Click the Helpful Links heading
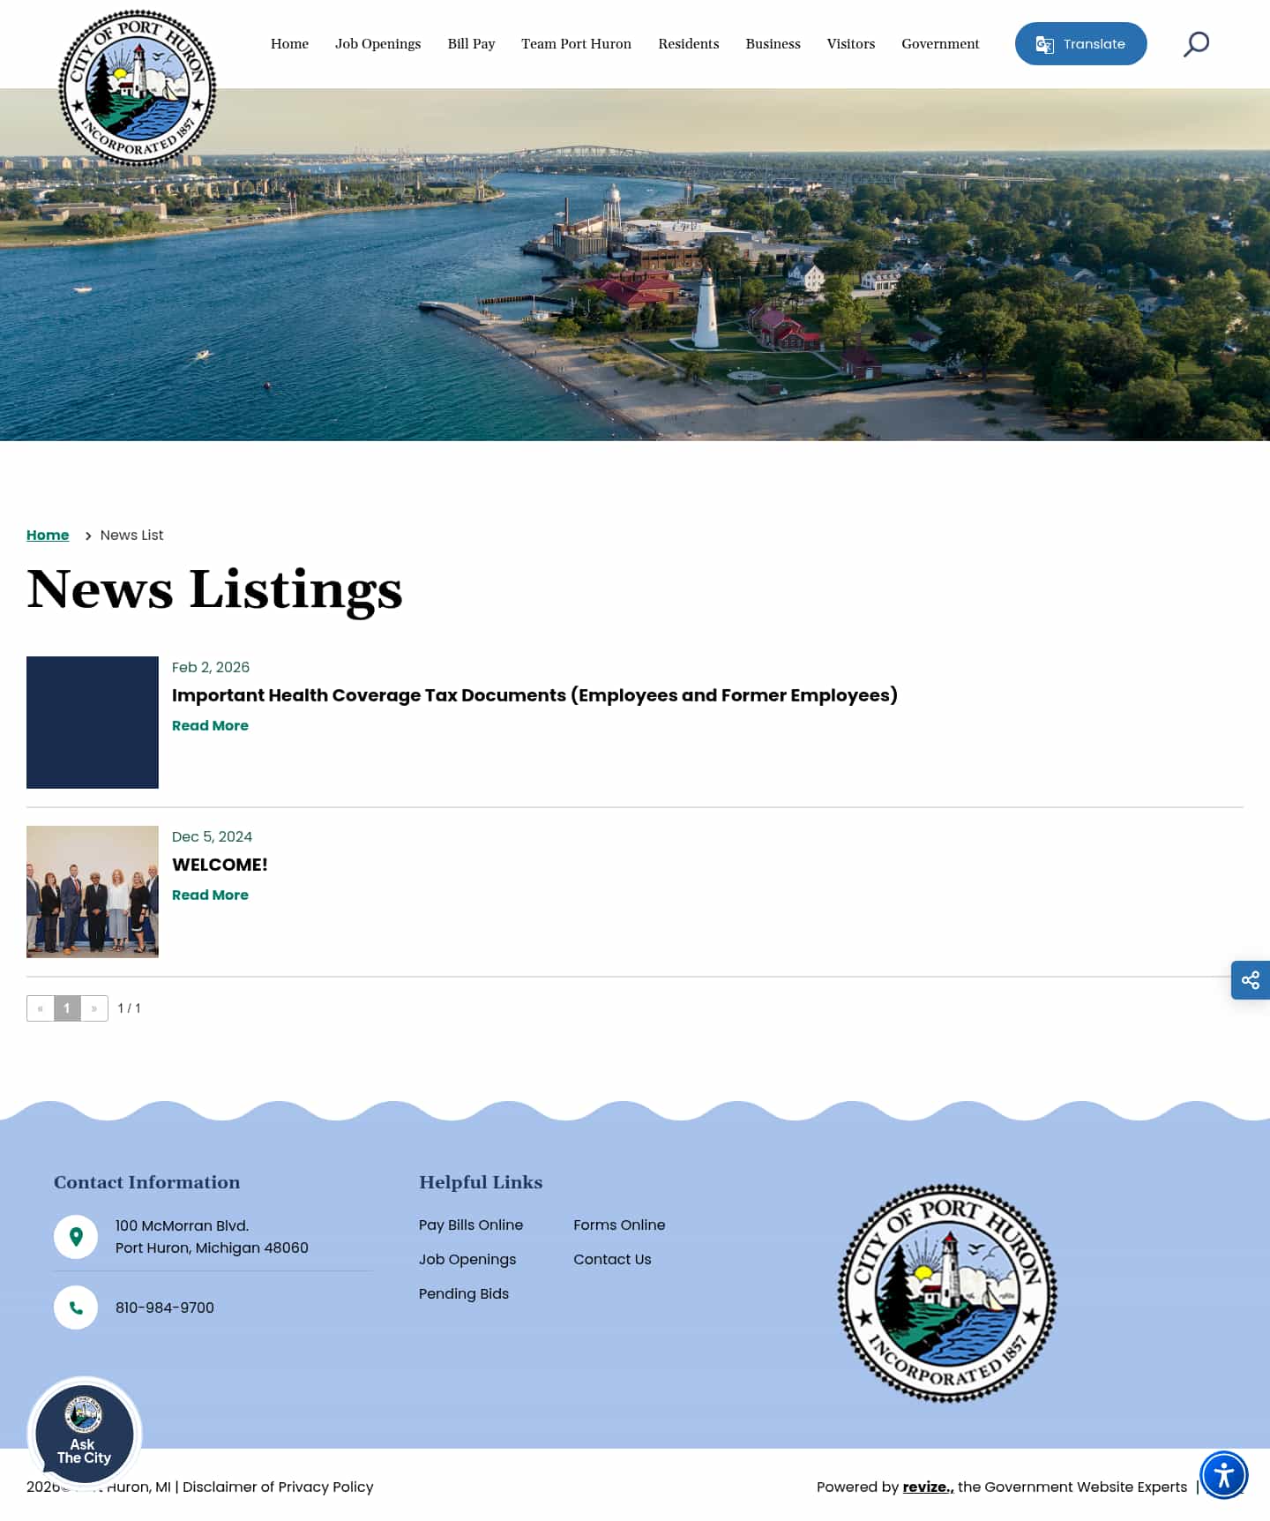 [481, 1182]
